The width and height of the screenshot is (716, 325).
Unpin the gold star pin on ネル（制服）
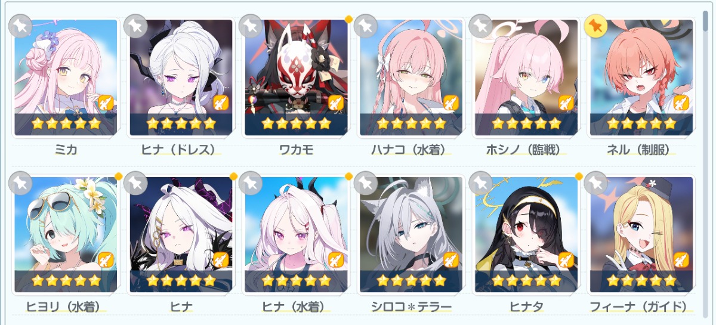click(x=595, y=26)
